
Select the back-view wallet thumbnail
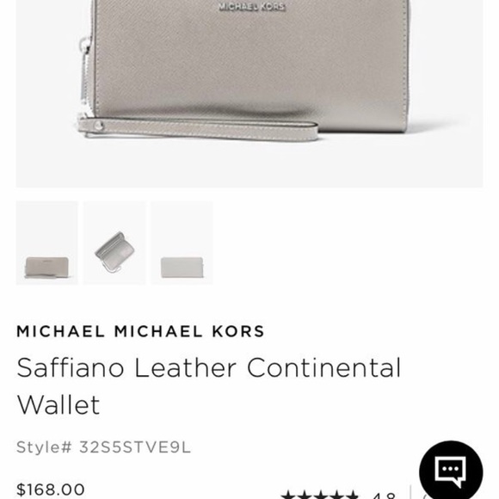click(x=182, y=243)
